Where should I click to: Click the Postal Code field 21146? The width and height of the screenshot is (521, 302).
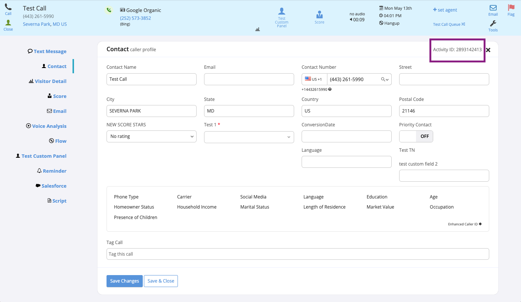(444, 111)
